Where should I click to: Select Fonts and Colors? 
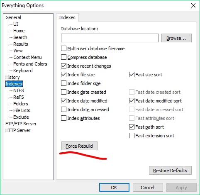pos(30,64)
